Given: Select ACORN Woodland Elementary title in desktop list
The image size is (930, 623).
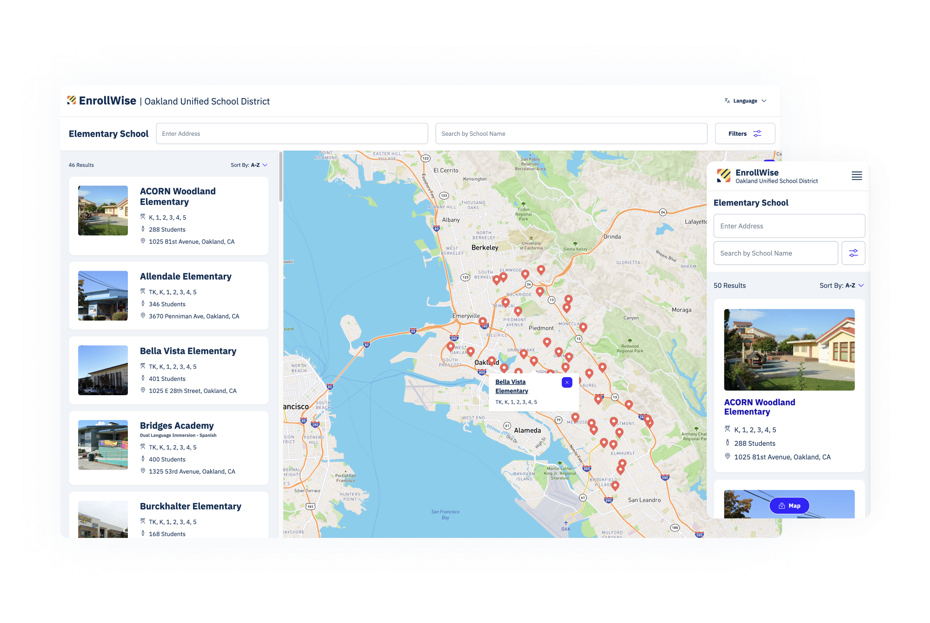Looking at the screenshot, I should click(178, 196).
